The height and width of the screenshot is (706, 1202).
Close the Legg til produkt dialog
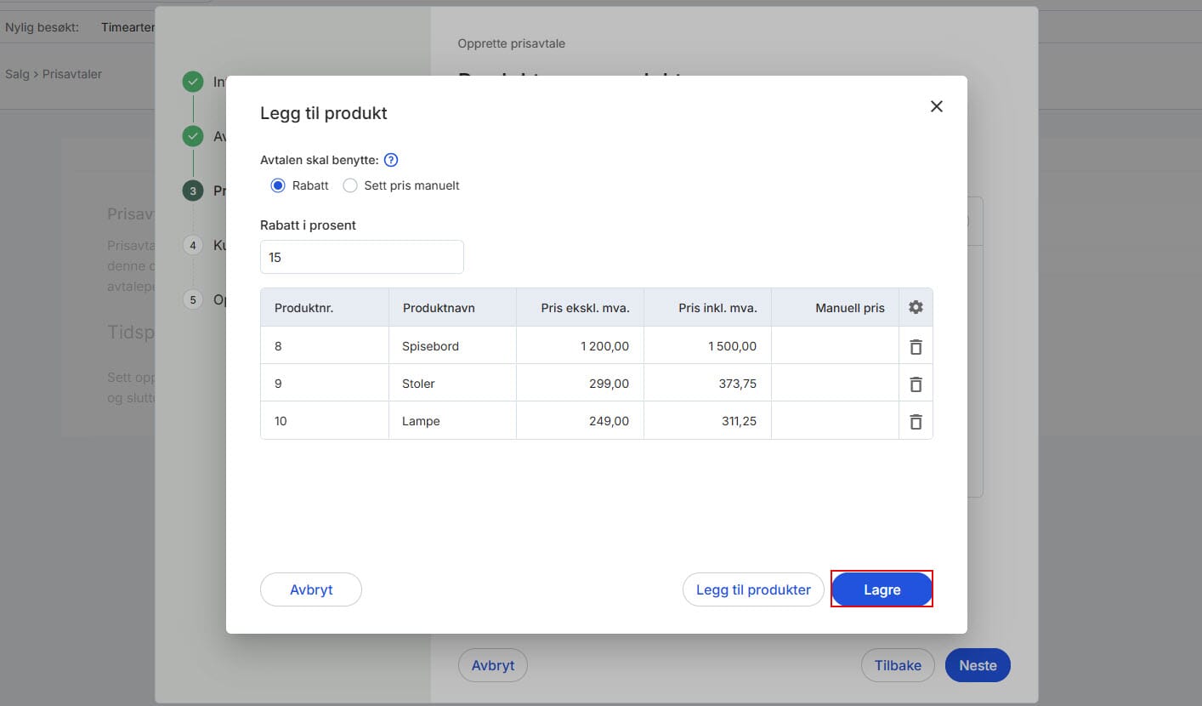[936, 106]
